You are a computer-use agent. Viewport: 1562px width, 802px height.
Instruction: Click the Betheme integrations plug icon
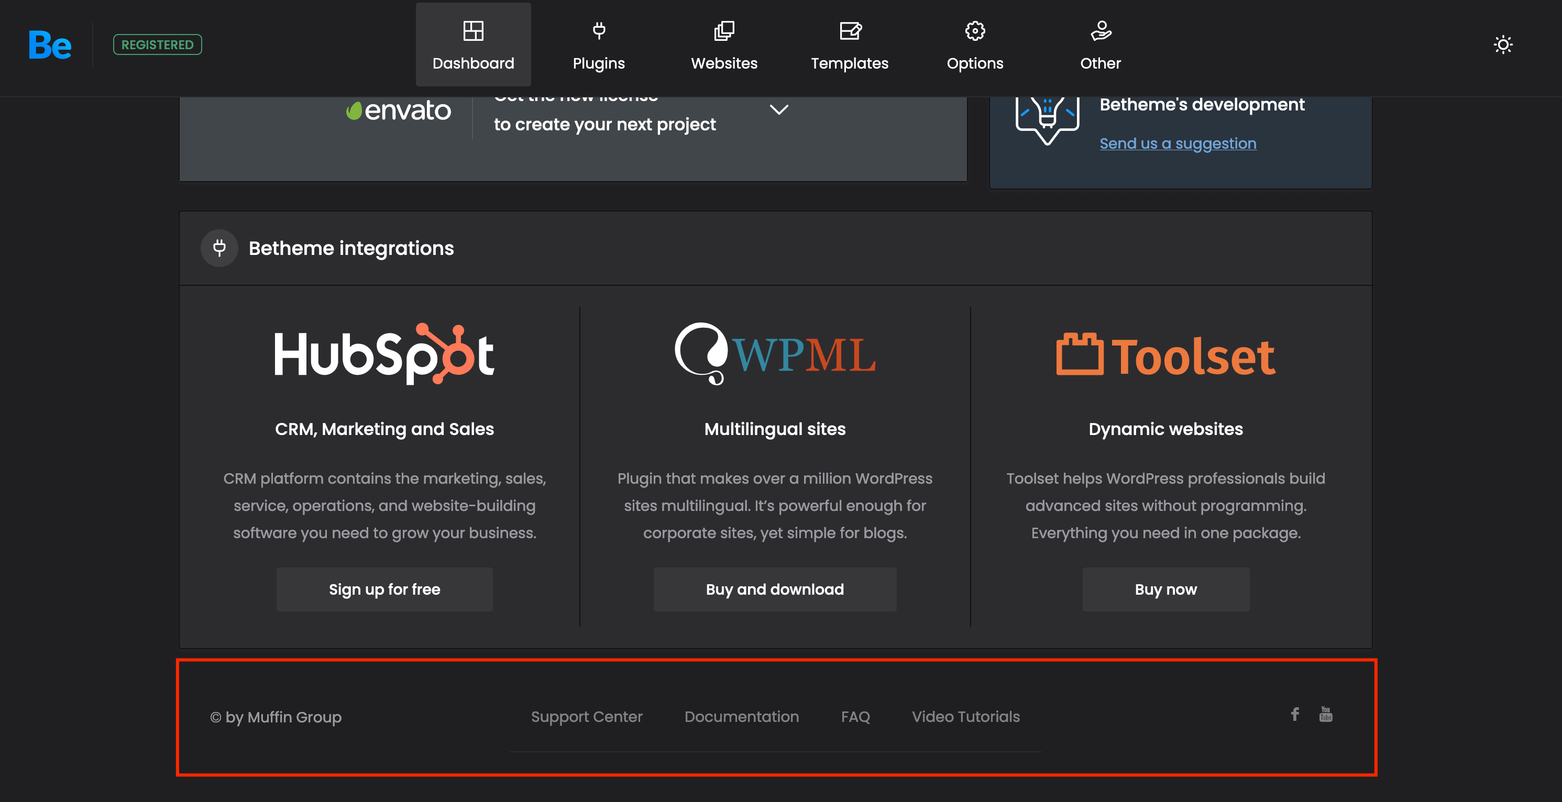pos(219,248)
